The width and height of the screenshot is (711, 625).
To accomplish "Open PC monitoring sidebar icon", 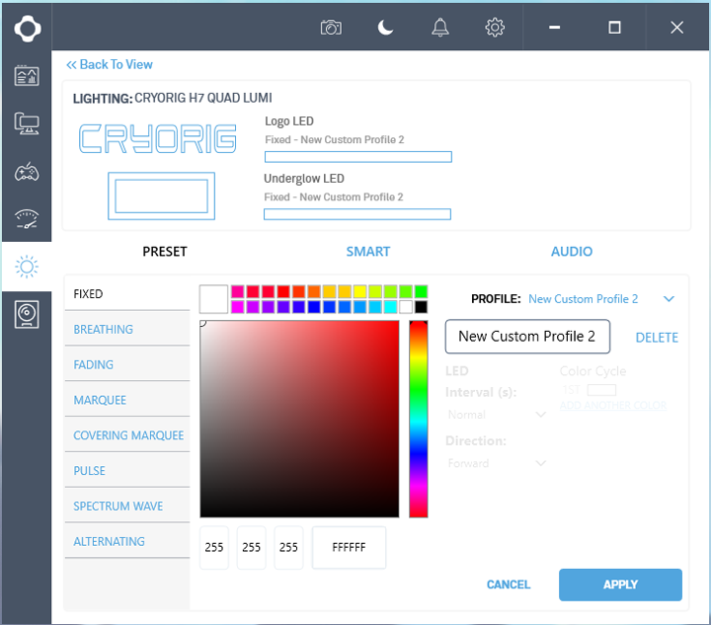I will pos(27,76).
